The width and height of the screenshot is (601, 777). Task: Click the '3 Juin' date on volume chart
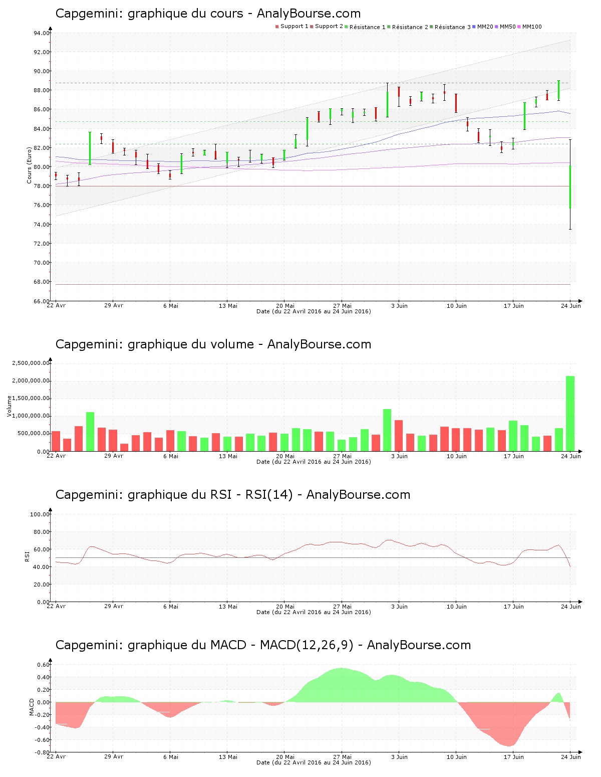(x=399, y=456)
